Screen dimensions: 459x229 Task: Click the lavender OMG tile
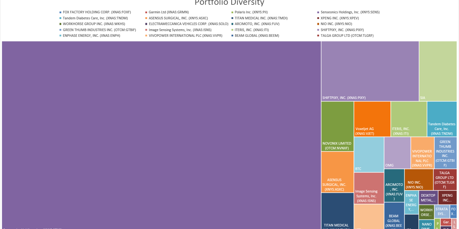tap(397, 153)
